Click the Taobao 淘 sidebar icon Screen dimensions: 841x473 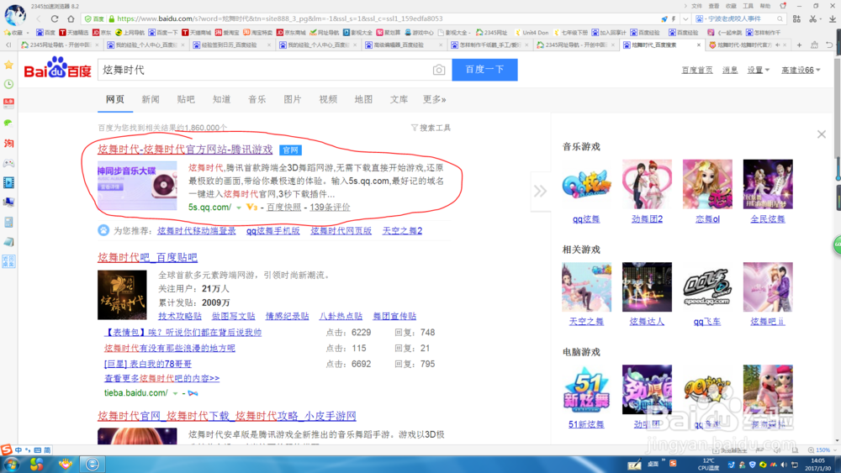pyautogui.click(x=8, y=143)
